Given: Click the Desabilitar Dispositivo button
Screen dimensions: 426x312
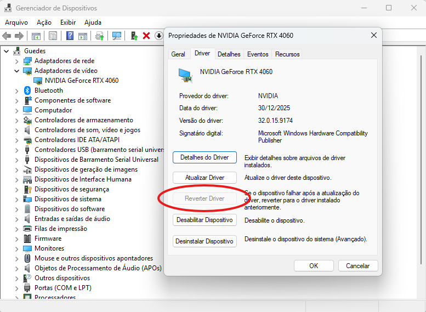Looking at the screenshot, I should coord(205,220).
